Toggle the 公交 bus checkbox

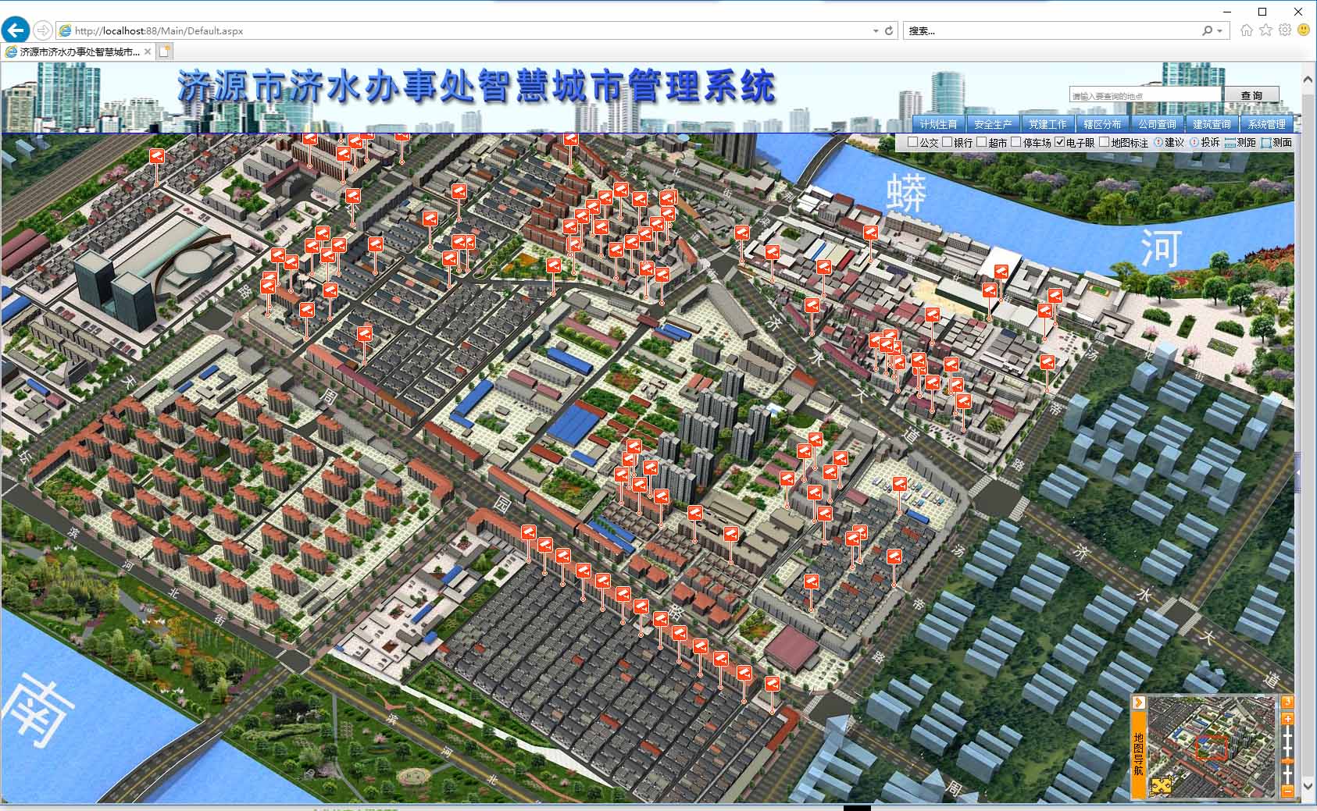pyautogui.click(x=912, y=142)
